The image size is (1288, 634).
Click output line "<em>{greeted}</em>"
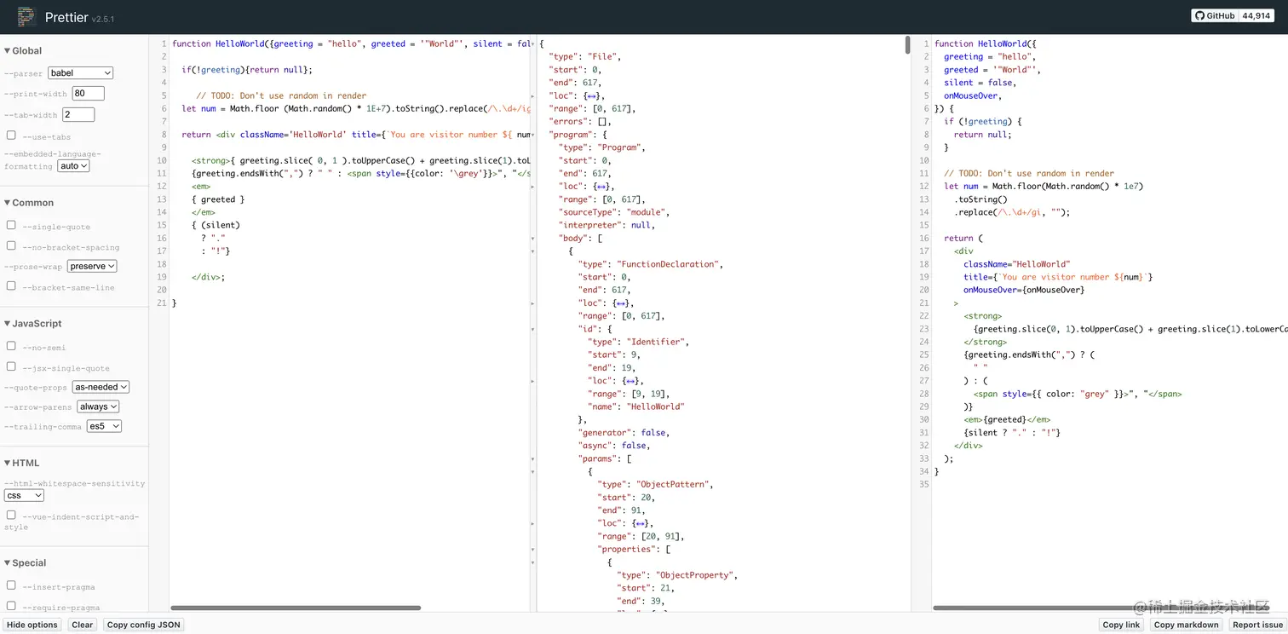pyautogui.click(x=1007, y=419)
